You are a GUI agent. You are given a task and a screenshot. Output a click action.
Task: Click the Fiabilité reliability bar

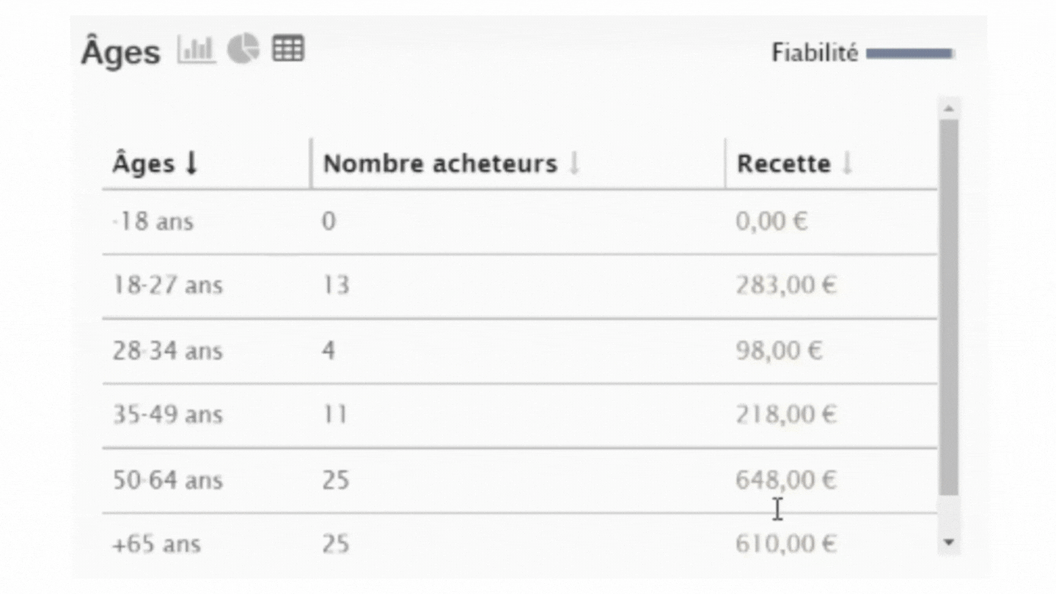tap(909, 54)
